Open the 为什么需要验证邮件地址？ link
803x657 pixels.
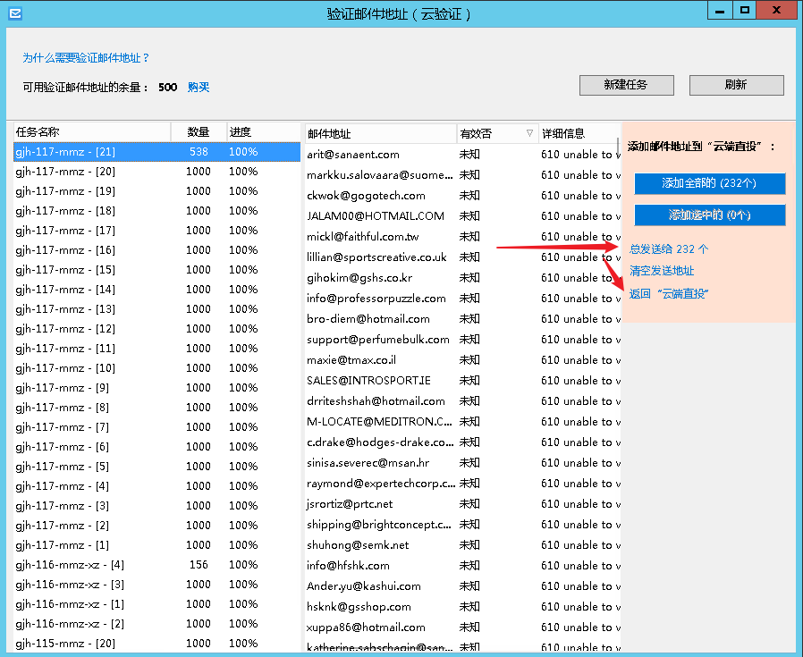[x=86, y=57]
